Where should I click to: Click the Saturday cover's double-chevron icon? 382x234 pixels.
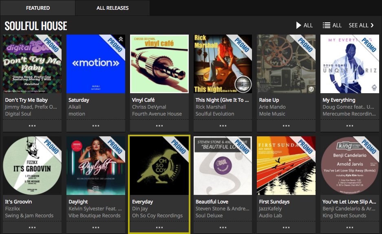tap(121, 39)
